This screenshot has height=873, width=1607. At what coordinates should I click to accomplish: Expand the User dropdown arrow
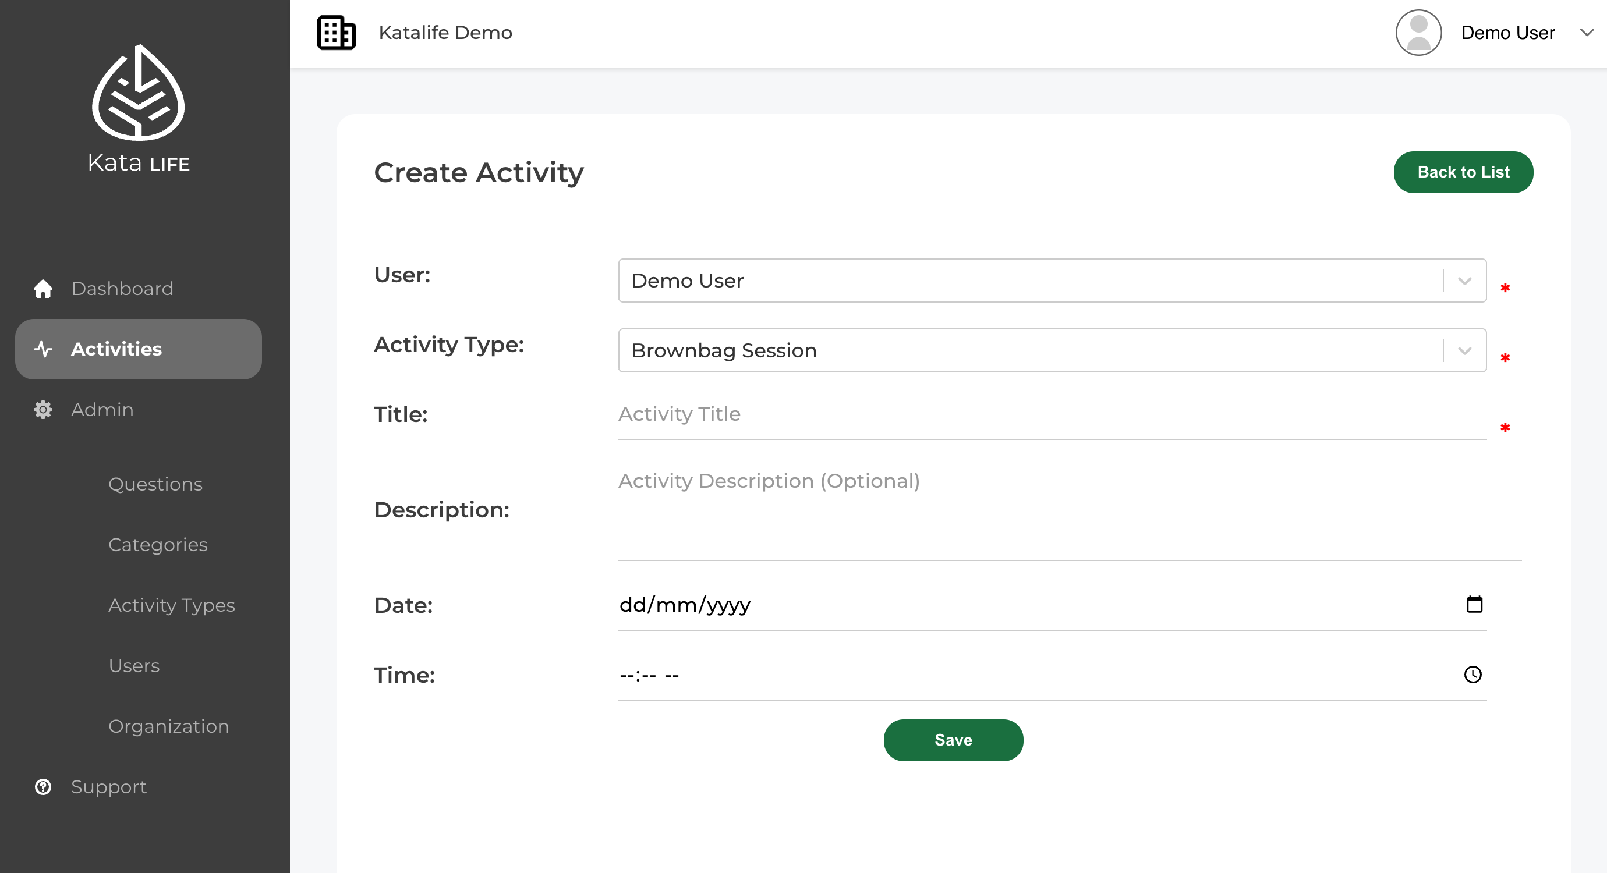[x=1465, y=281]
